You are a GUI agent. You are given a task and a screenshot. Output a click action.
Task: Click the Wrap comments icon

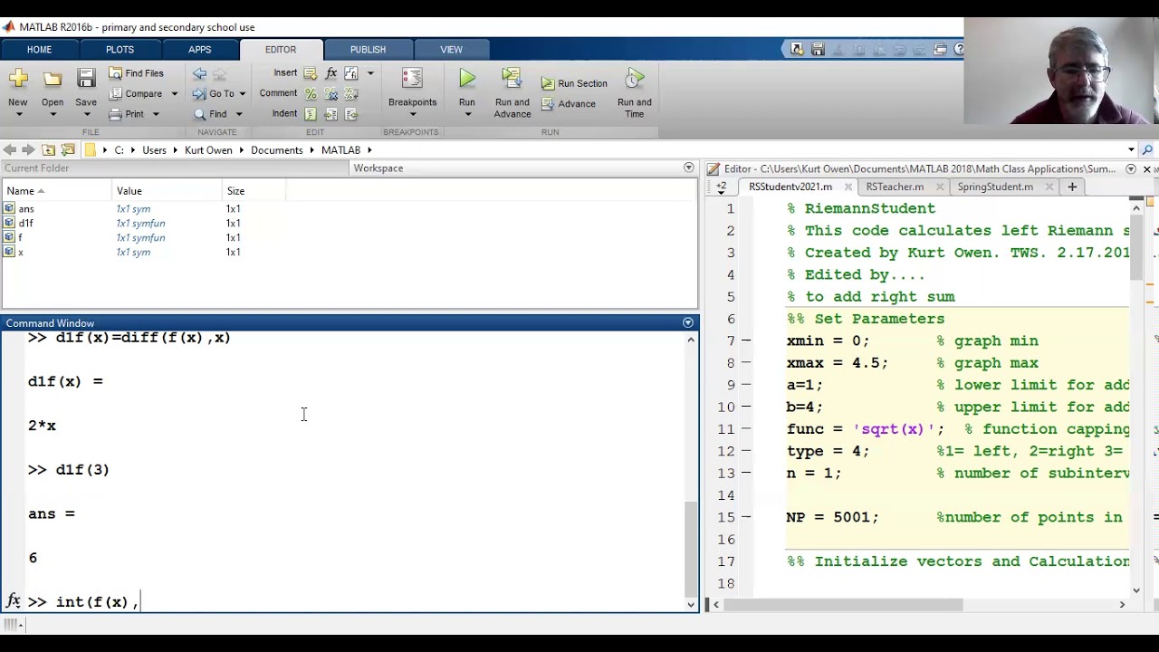(x=351, y=93)
